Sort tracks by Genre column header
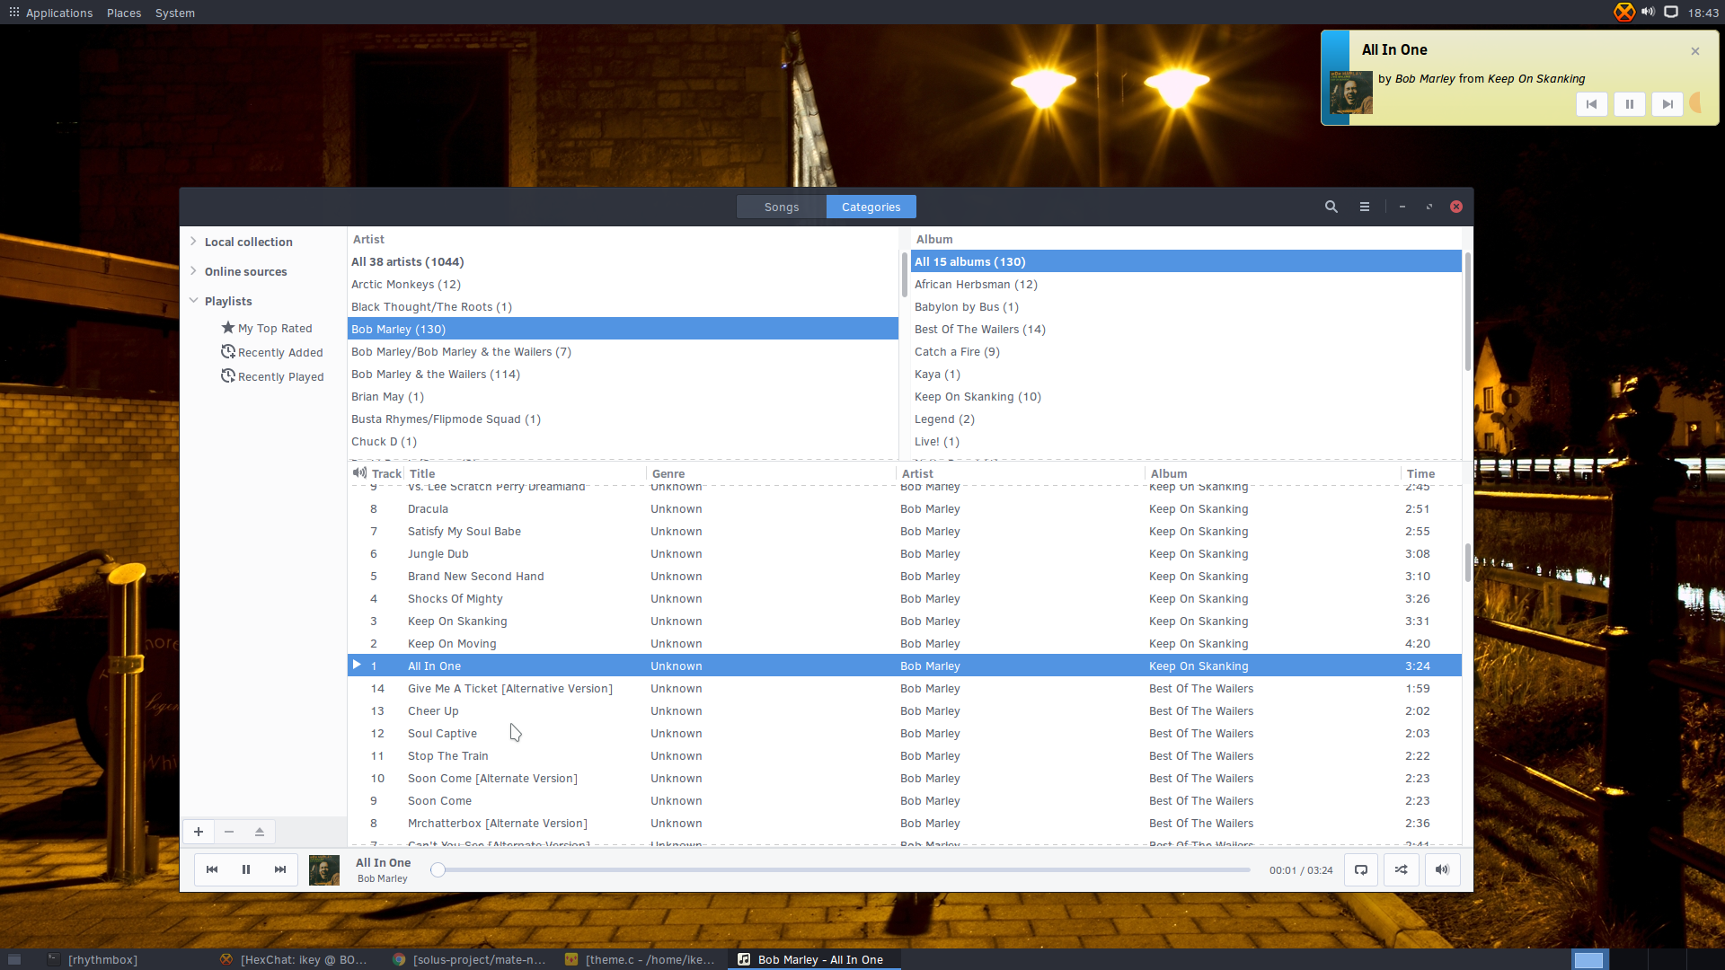This screenshot has height=970, width=1725. coord(771,473)
